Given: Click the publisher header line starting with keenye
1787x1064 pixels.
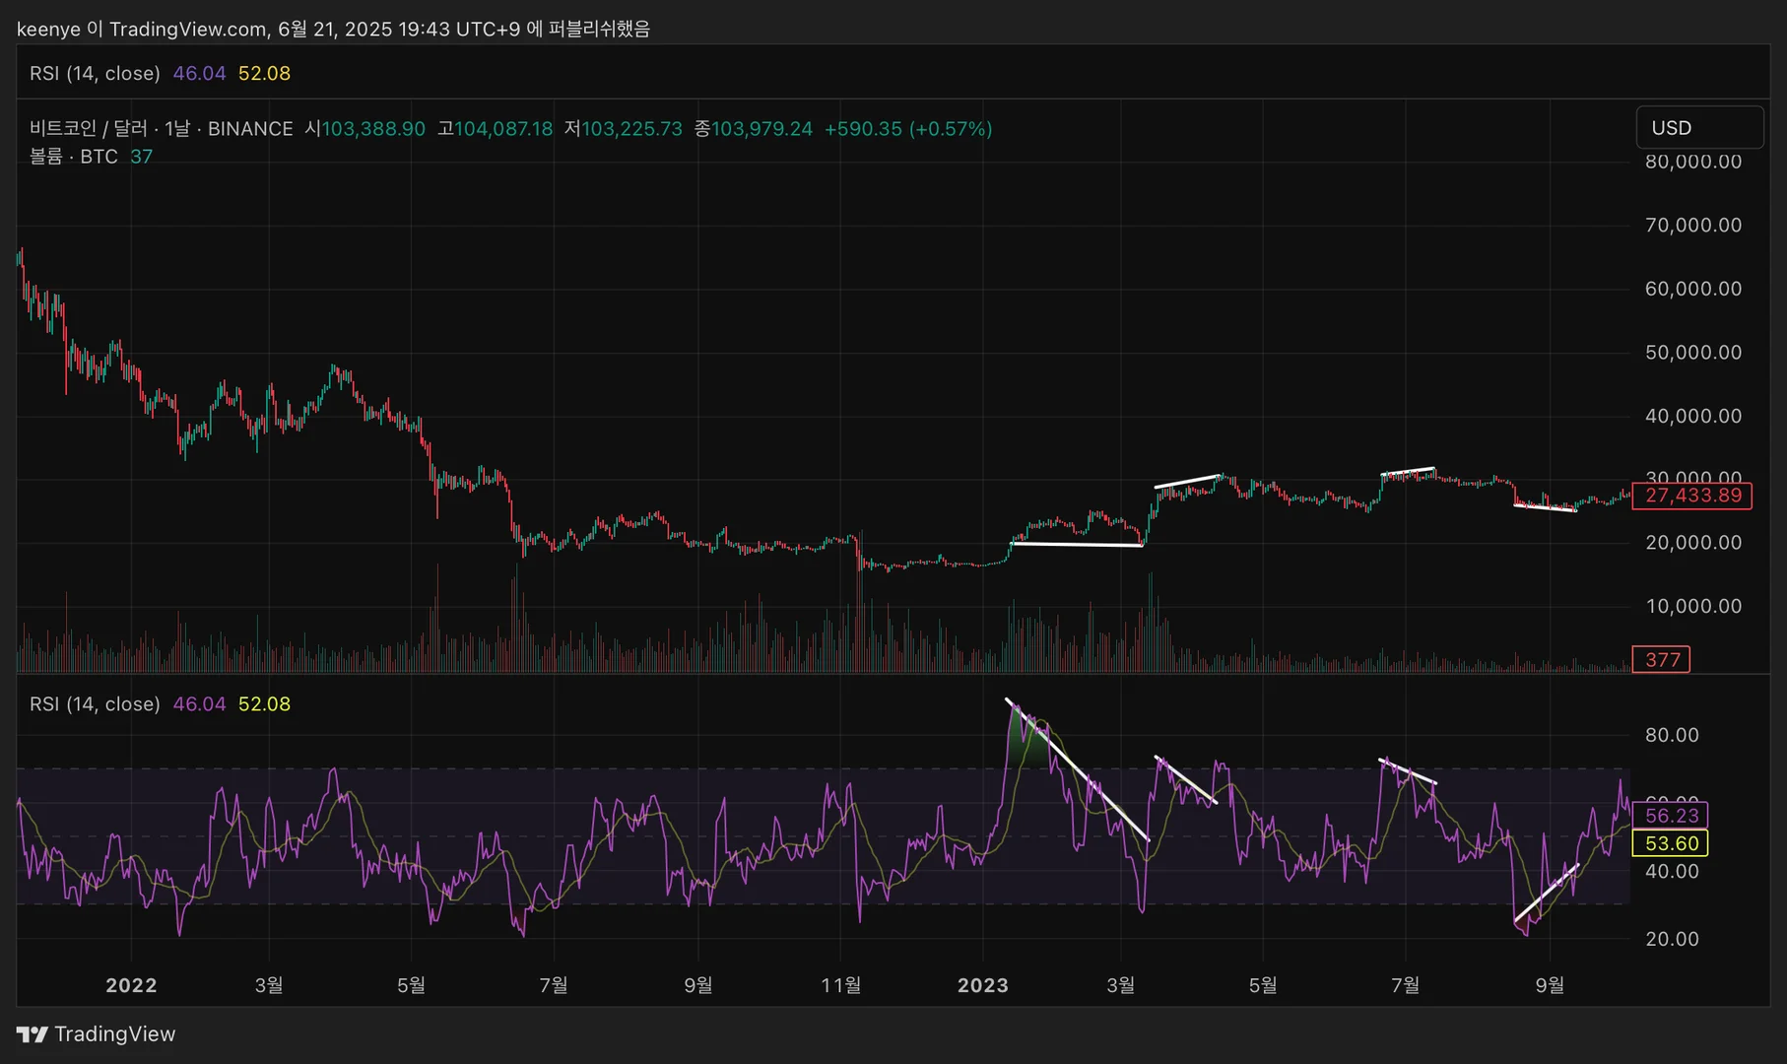Looking at the screenshot, I should coord(334,29).
